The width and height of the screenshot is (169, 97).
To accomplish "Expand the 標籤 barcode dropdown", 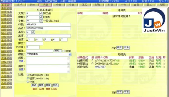I will [70, 54].
